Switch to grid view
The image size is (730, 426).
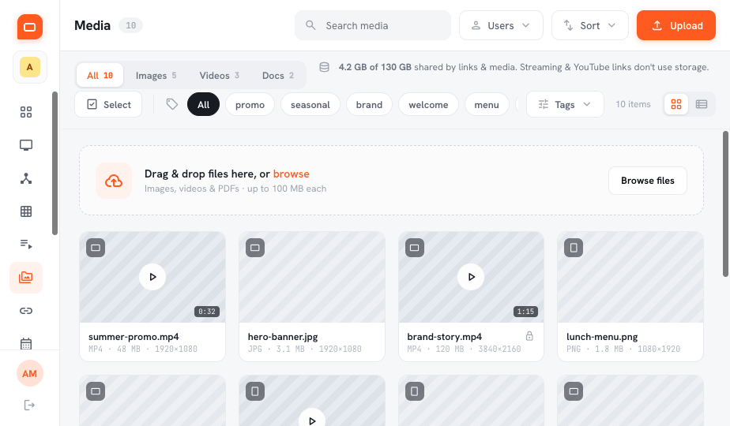676,104
